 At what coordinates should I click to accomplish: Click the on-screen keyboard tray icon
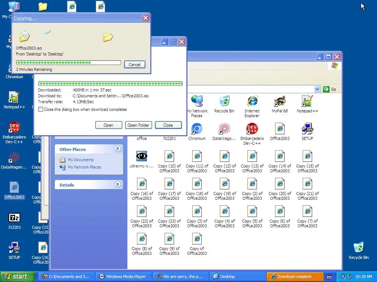pyautogui.click(x=329, y=277)
